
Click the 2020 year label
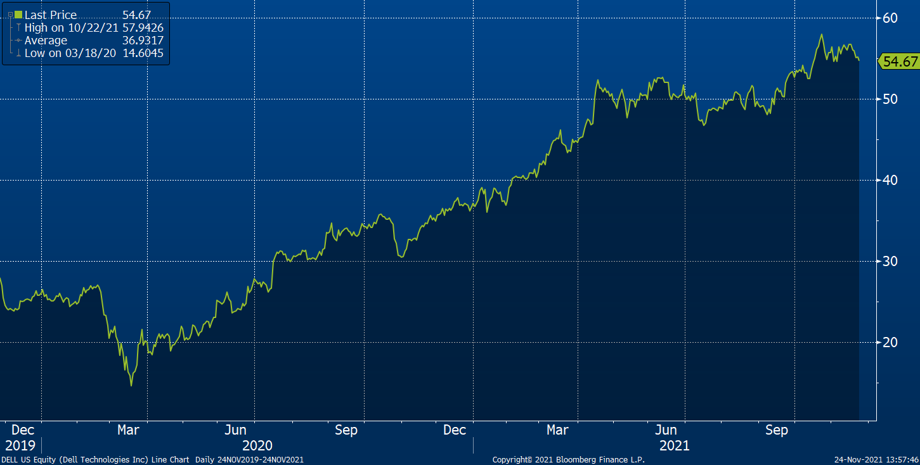click(257, 445)
